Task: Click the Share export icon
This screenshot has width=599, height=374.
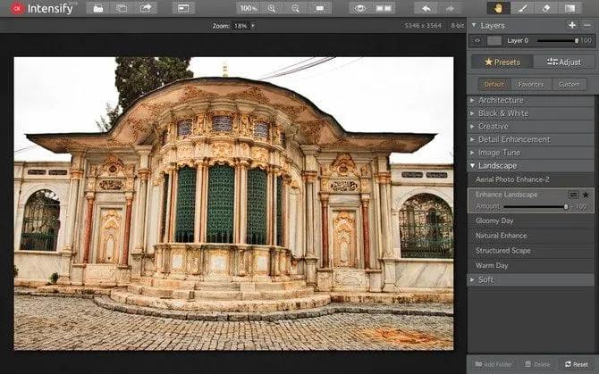Action: 145,8
